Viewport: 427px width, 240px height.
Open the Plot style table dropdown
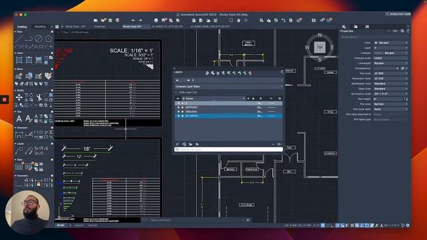pyautogui.click(x=390, y=109)
